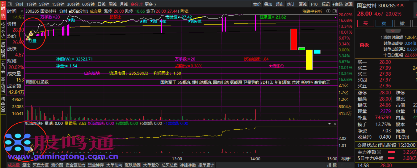Click the money bag marker on price chart
417x168 pixels.
click(31, 34)
